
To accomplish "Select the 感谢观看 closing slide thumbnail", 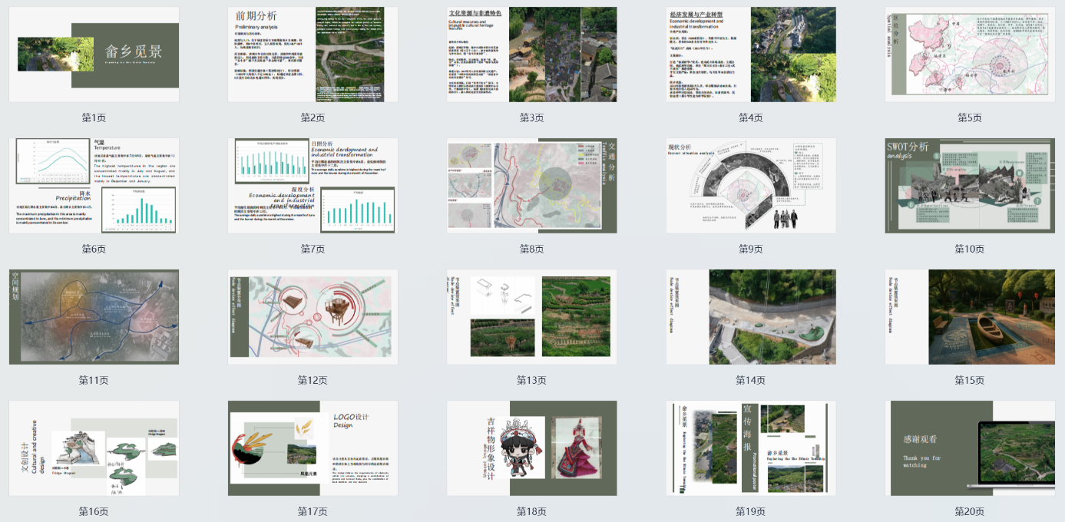I will click(x=970, y=448).
